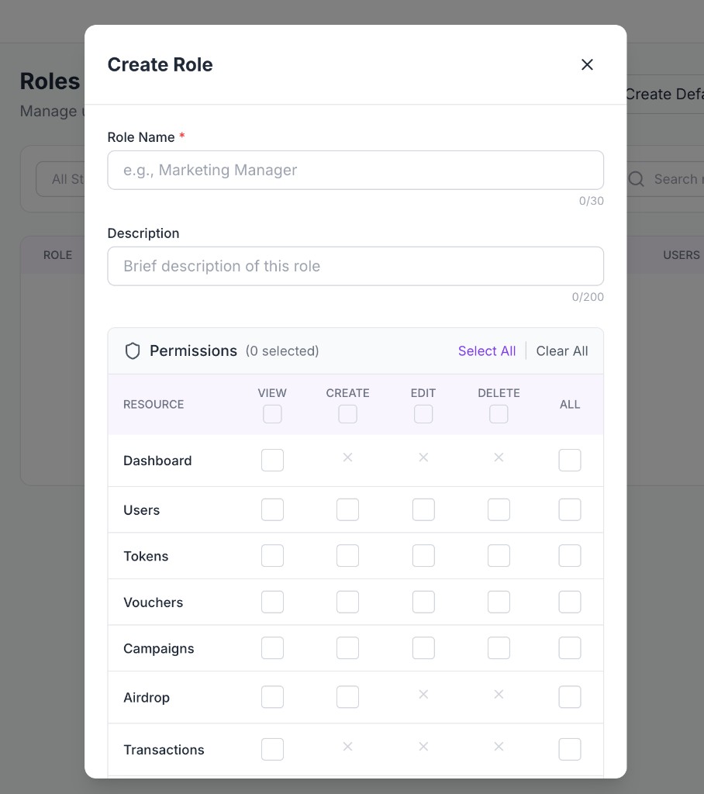
Task: Grant All permissions for Dashboard
Action: point(570,460)
